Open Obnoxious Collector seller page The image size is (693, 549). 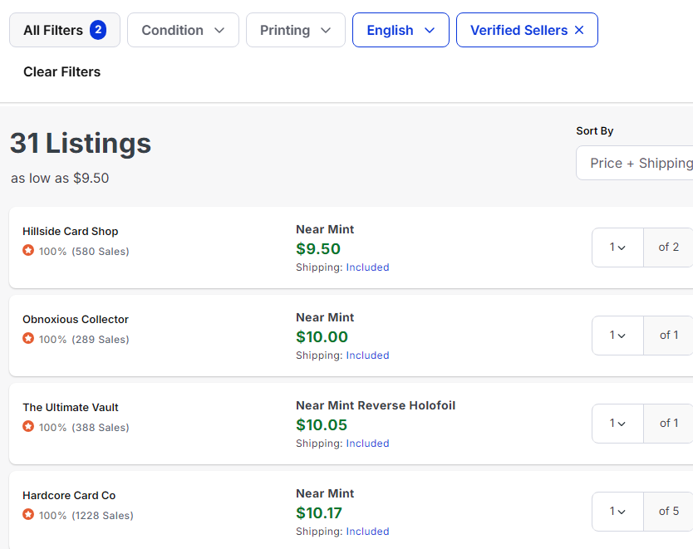tap(76, 319)
